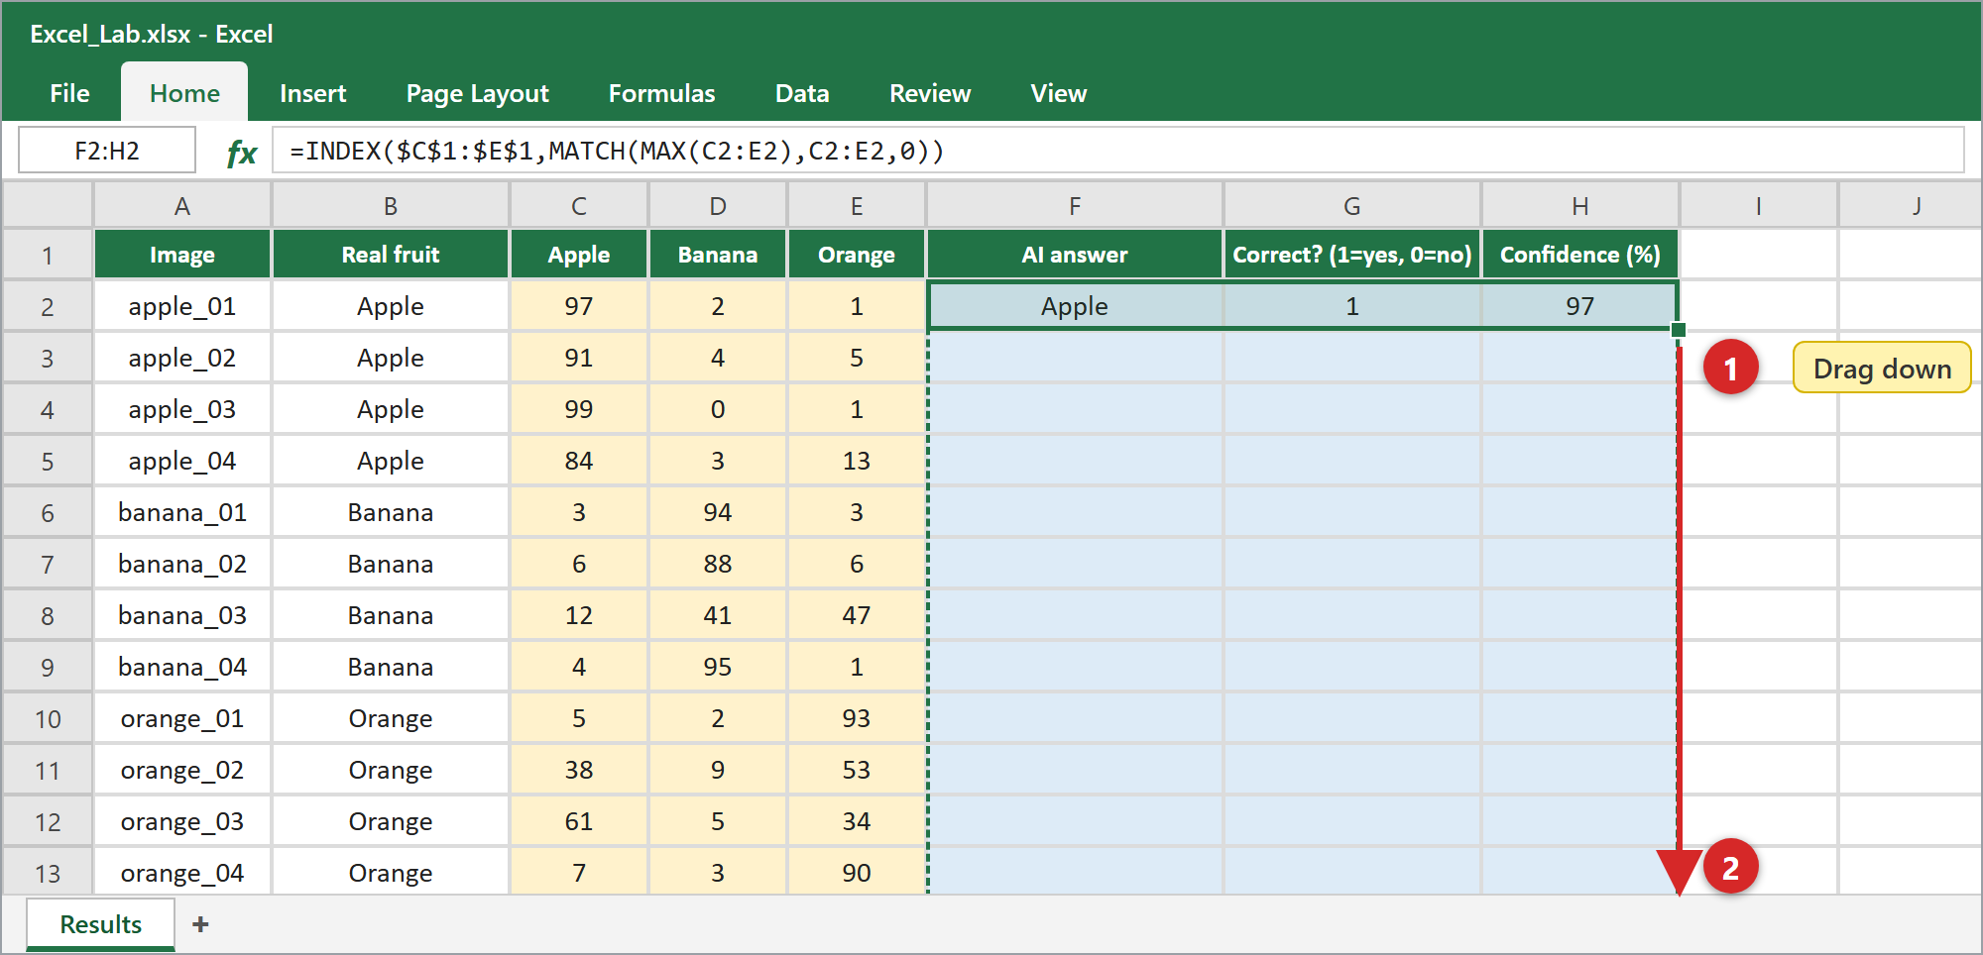Select cell 'banana_04' in column A
This screenshot has width=1983, height=955.
click(182, 667)
